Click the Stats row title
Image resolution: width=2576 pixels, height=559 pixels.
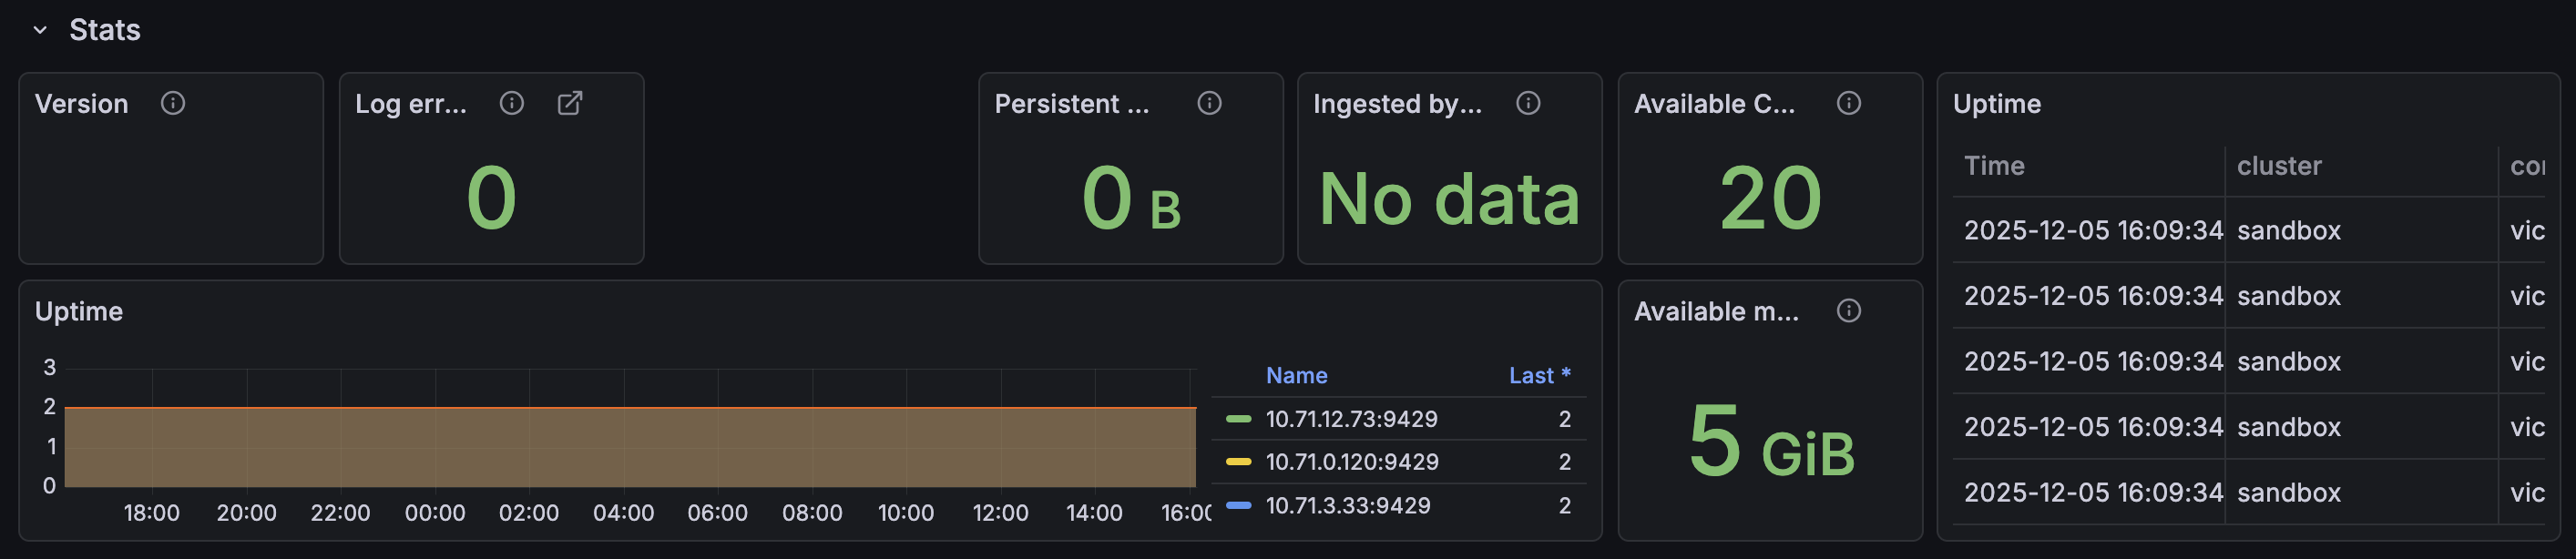(105, 30)
